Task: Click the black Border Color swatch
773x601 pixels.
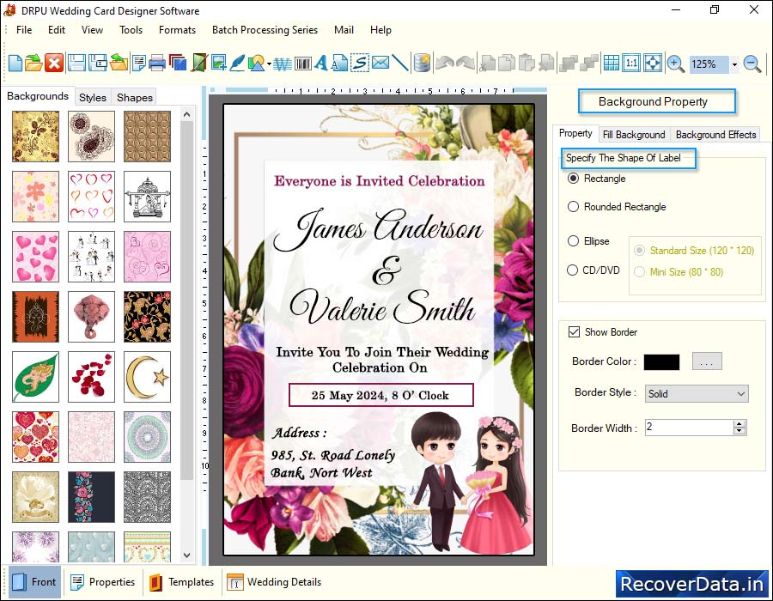Action: pyautogui.click(x=661, y=361)
